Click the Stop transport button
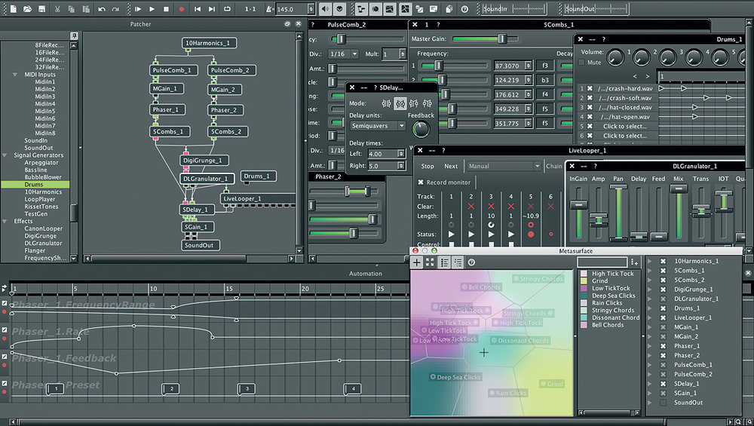This screenshot has width=754, height=426. (167, 8)
